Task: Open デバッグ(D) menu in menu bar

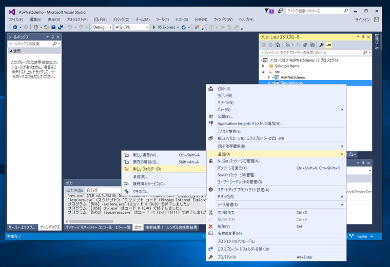Action: tap(121, 19)
